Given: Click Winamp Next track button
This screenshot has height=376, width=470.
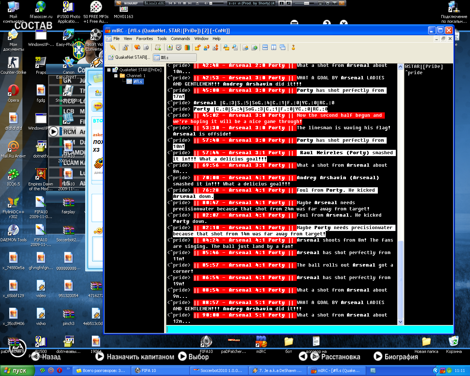Looking at the screenshot, I should coord(189,3).
